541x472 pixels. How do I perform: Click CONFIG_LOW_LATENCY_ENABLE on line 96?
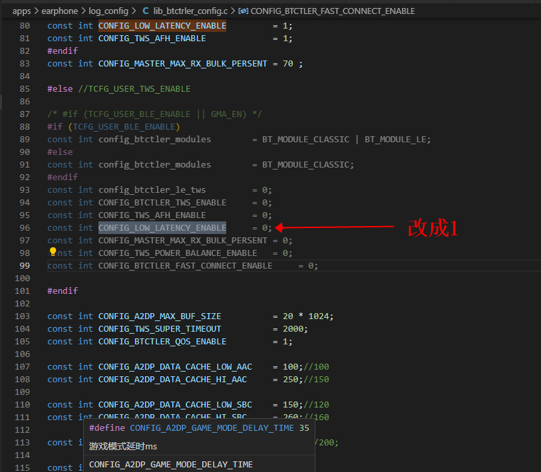pos(162,228)
